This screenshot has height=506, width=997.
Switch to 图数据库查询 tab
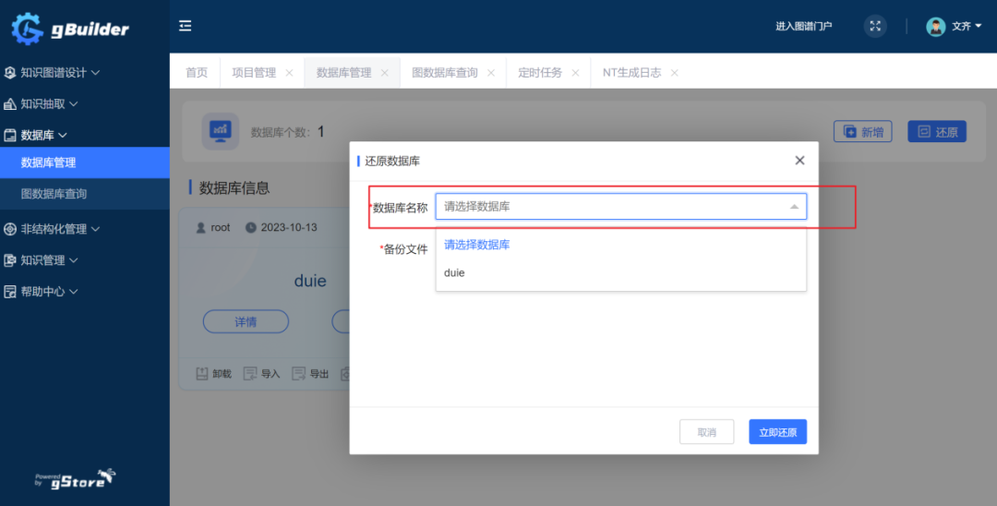tap(444, 72)
